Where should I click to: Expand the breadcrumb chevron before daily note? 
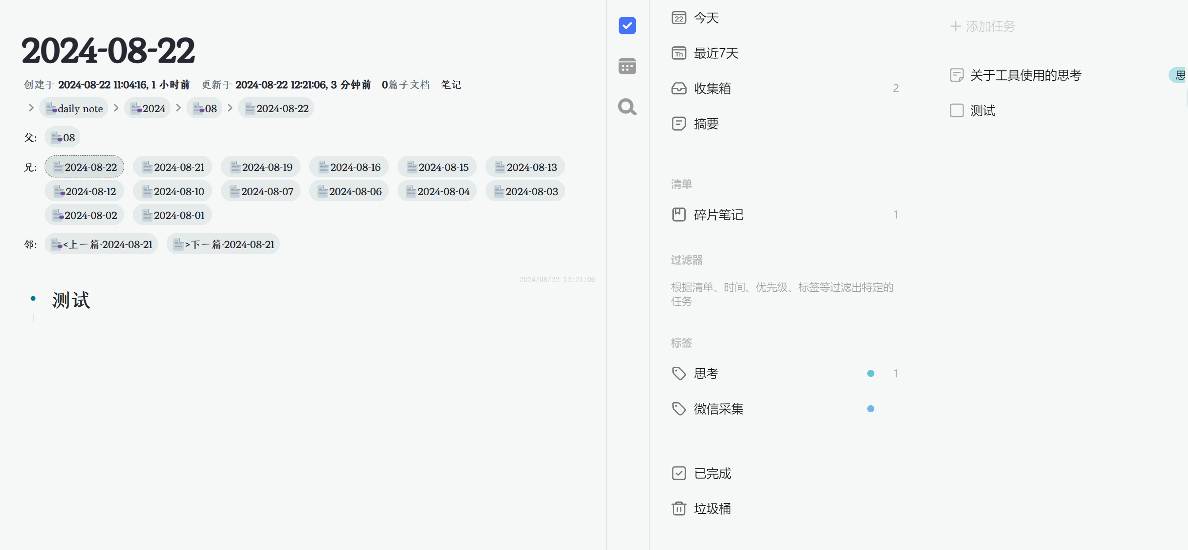(31, 108)
